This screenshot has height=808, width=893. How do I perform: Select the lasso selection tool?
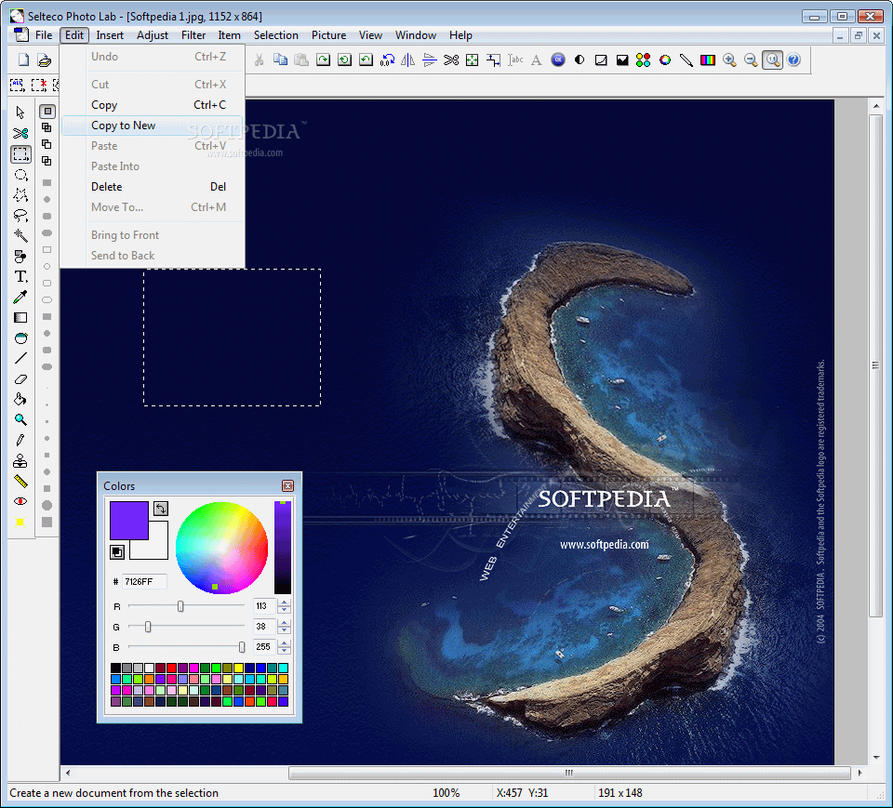click(x=20, y=215)
